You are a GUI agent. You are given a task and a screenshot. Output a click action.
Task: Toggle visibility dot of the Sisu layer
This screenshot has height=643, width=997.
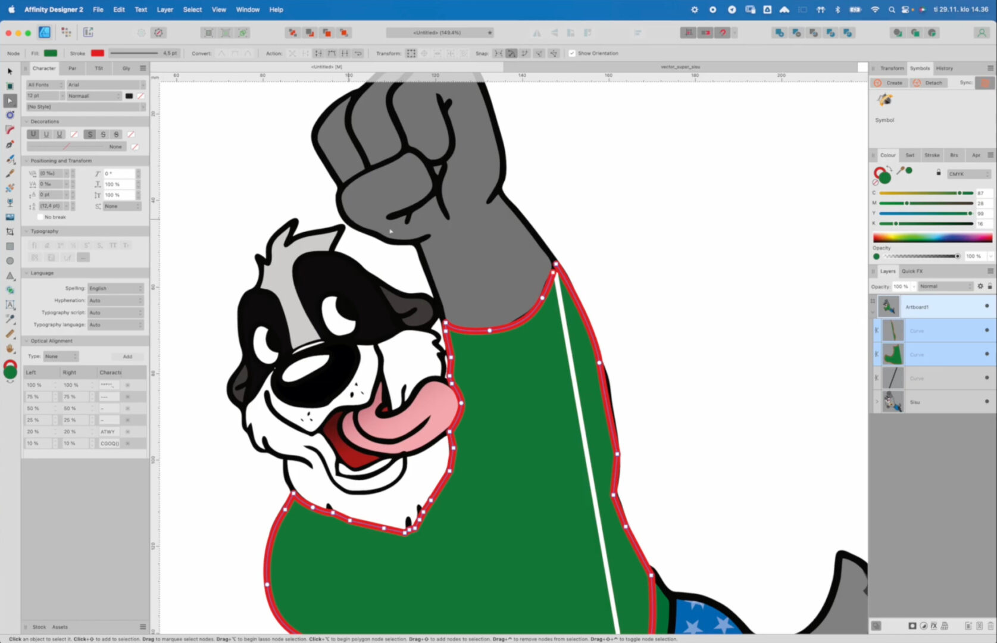(x=987, y=402)
